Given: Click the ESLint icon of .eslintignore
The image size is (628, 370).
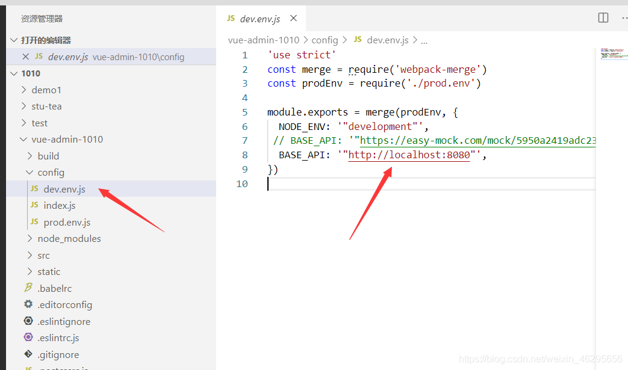Looking at the screenshot, I should pyautogui.click(x=28, y=321).
